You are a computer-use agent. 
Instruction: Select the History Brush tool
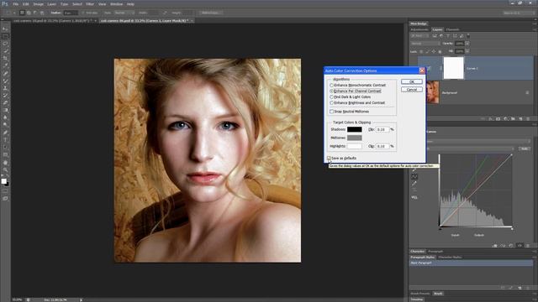pos(5,96)
